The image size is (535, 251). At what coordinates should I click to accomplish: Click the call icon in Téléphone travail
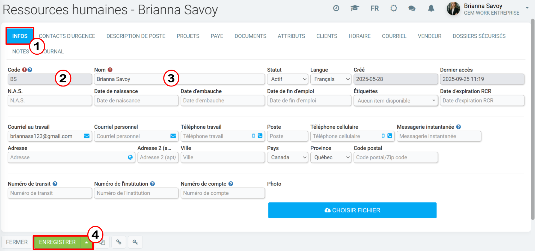(x=260, y=136)
